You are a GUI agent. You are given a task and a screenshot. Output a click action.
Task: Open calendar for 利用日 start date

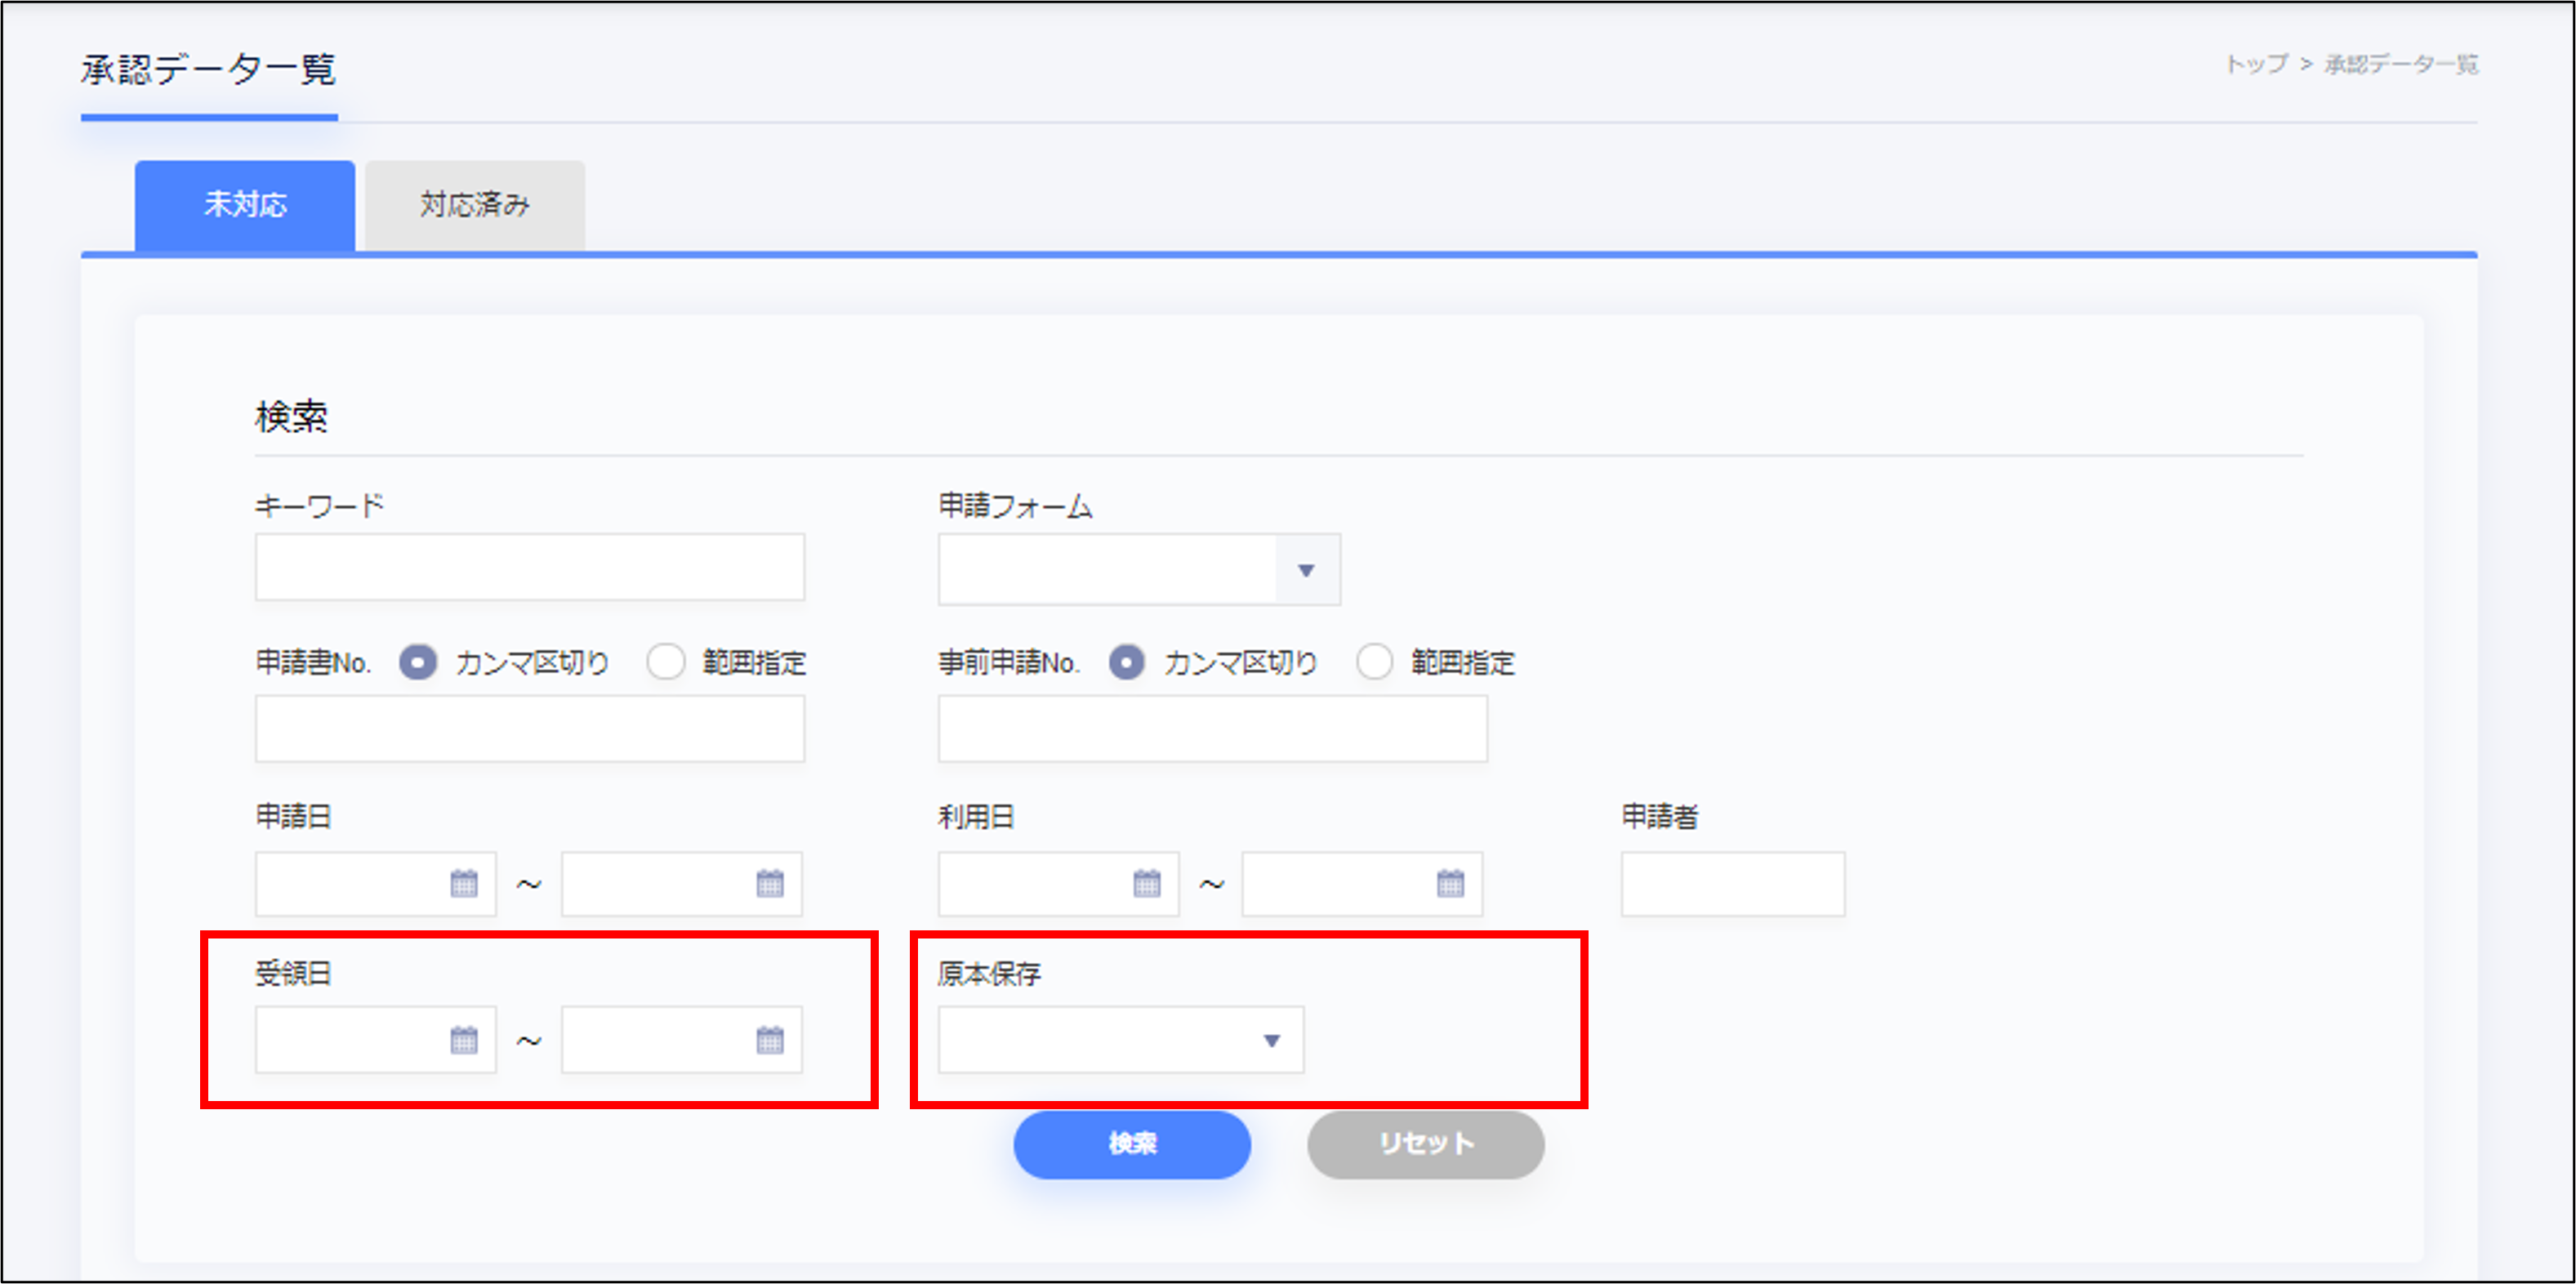(x=1146, y=884)
